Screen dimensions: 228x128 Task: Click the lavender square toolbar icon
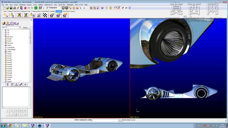pyautogui.click(x=130, y=8)
